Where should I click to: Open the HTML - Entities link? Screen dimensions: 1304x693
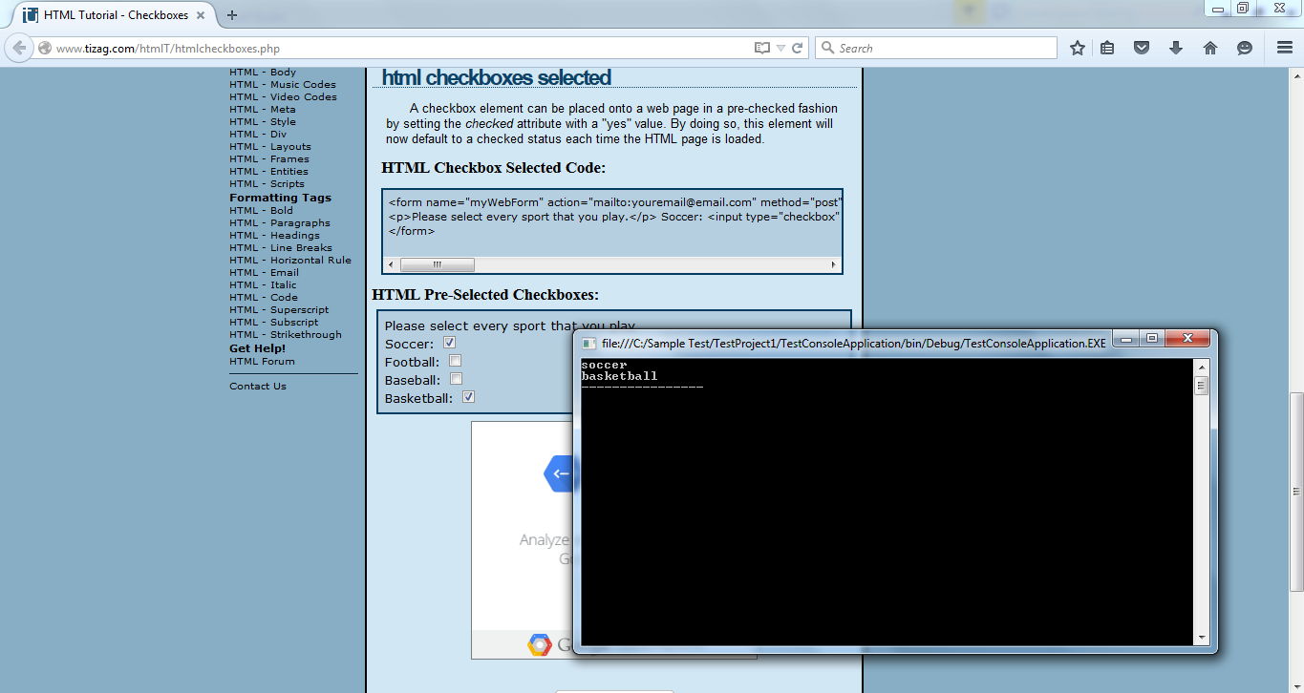pyautogui.click(x=268, y=172)
